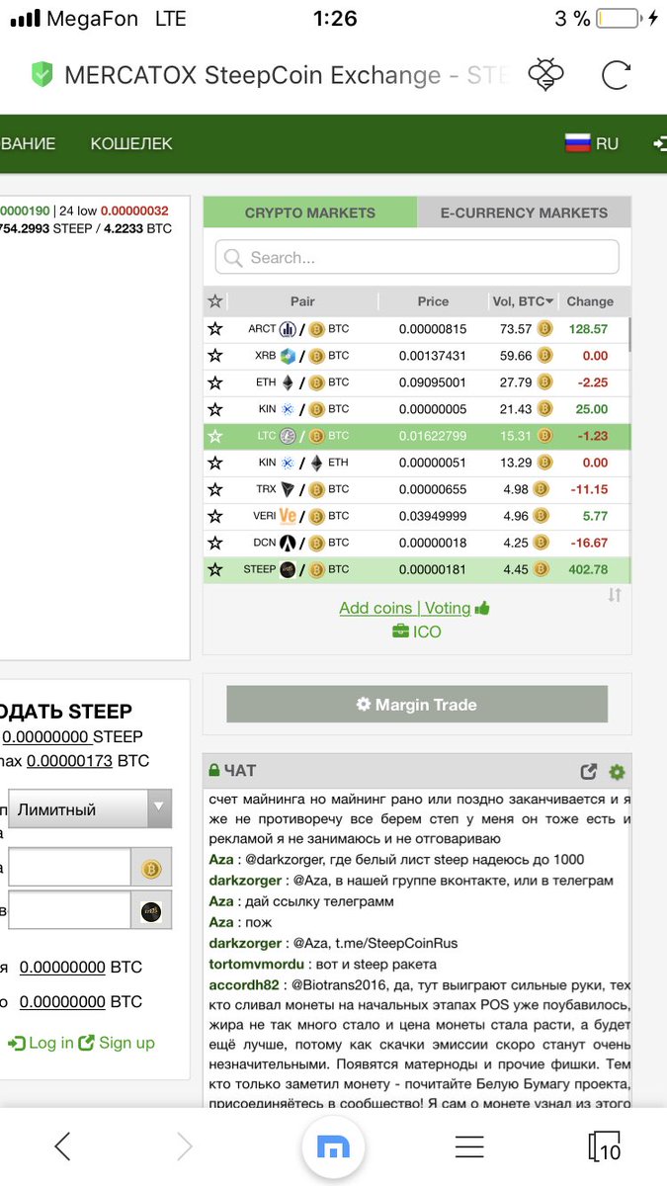Viewport: 667px width, 1186px height.
Task: Open the chat in a pop-out window
Action: (589, 772)
